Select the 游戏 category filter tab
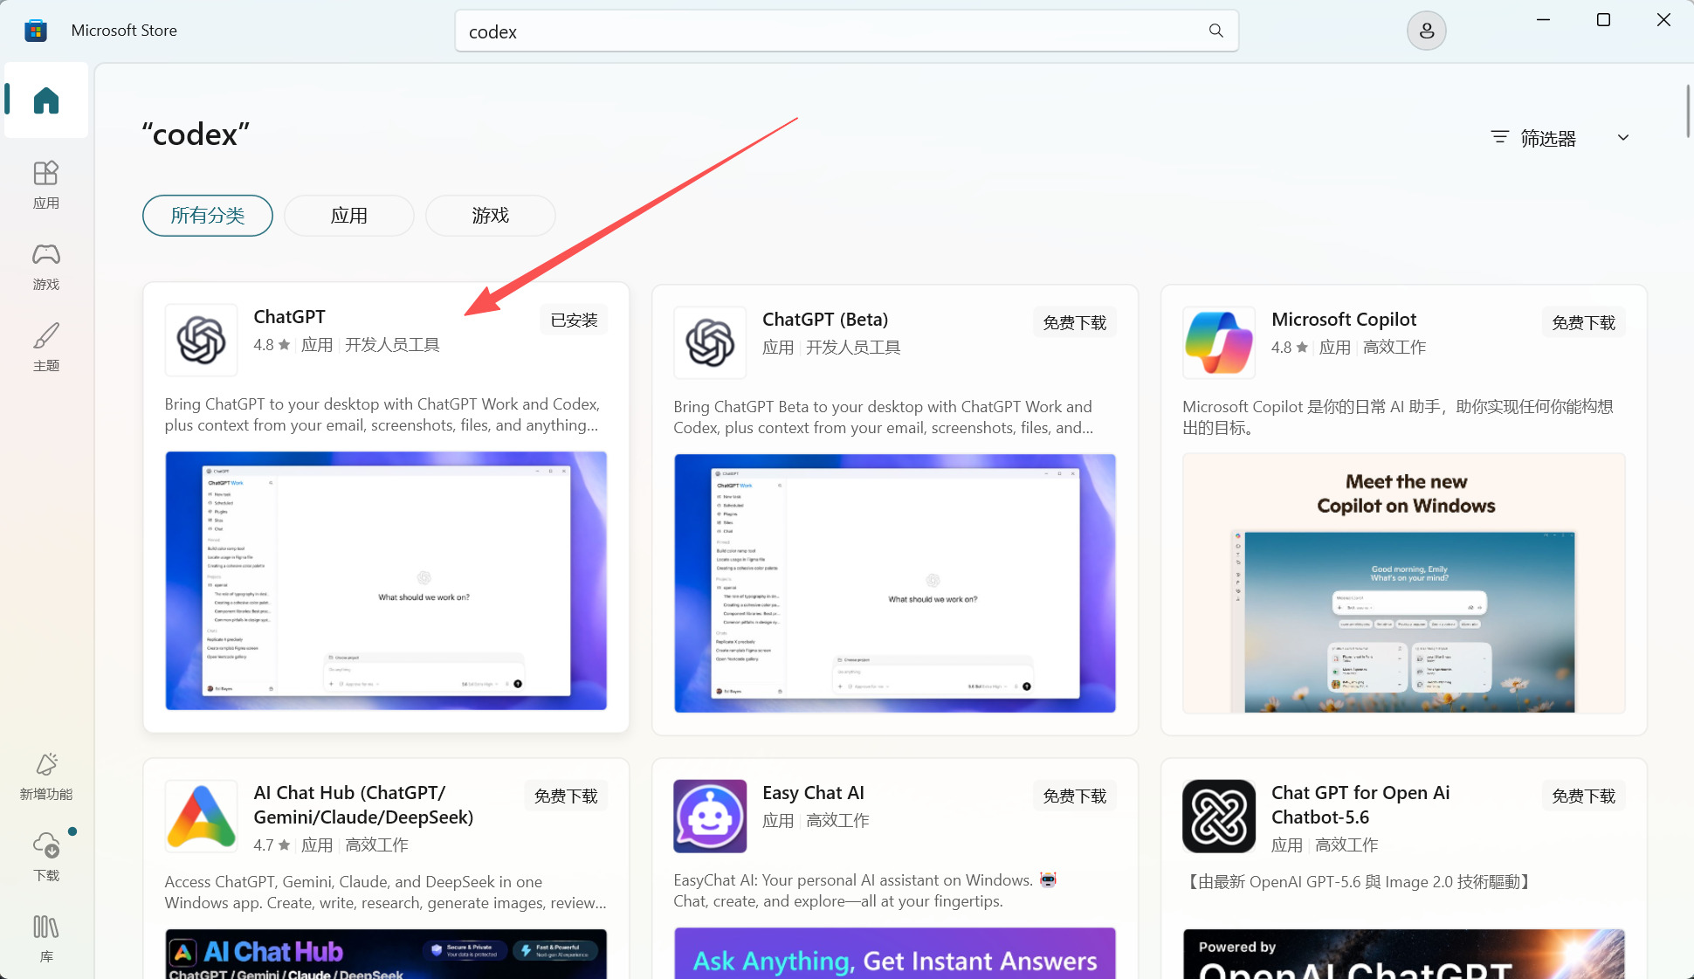This screenshot has height=979, width=1694. point(491,216)
